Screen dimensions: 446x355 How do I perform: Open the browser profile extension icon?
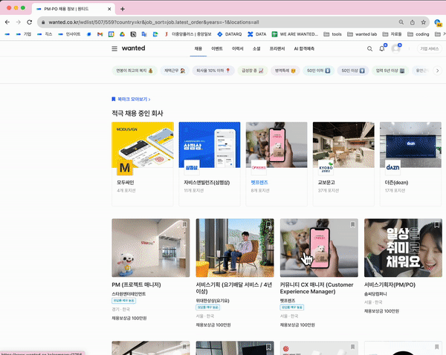coord(438,22)
